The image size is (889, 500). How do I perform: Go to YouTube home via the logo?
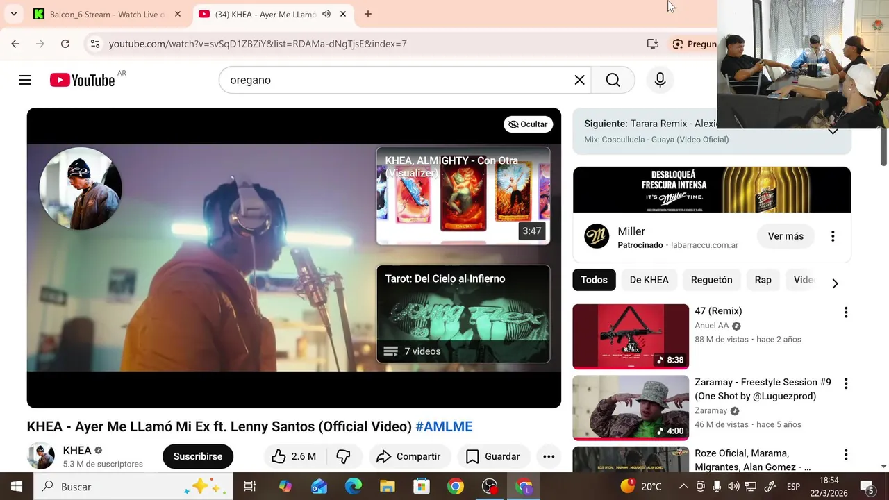tap(82, 80)
